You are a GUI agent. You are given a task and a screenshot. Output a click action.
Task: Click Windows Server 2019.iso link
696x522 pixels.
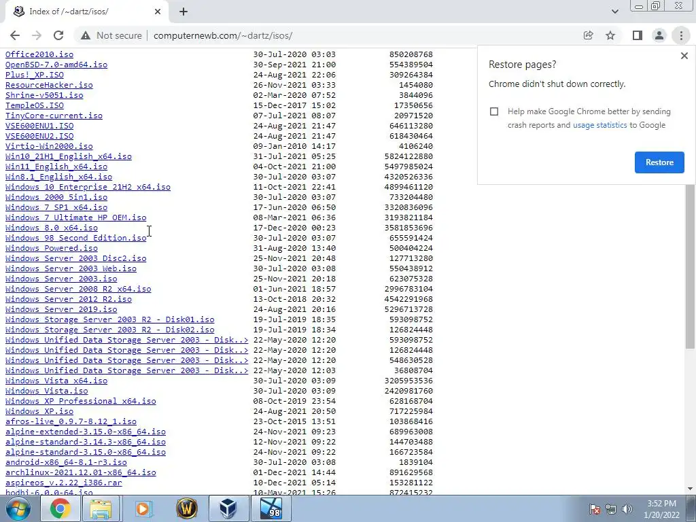[x=61, y=309]
